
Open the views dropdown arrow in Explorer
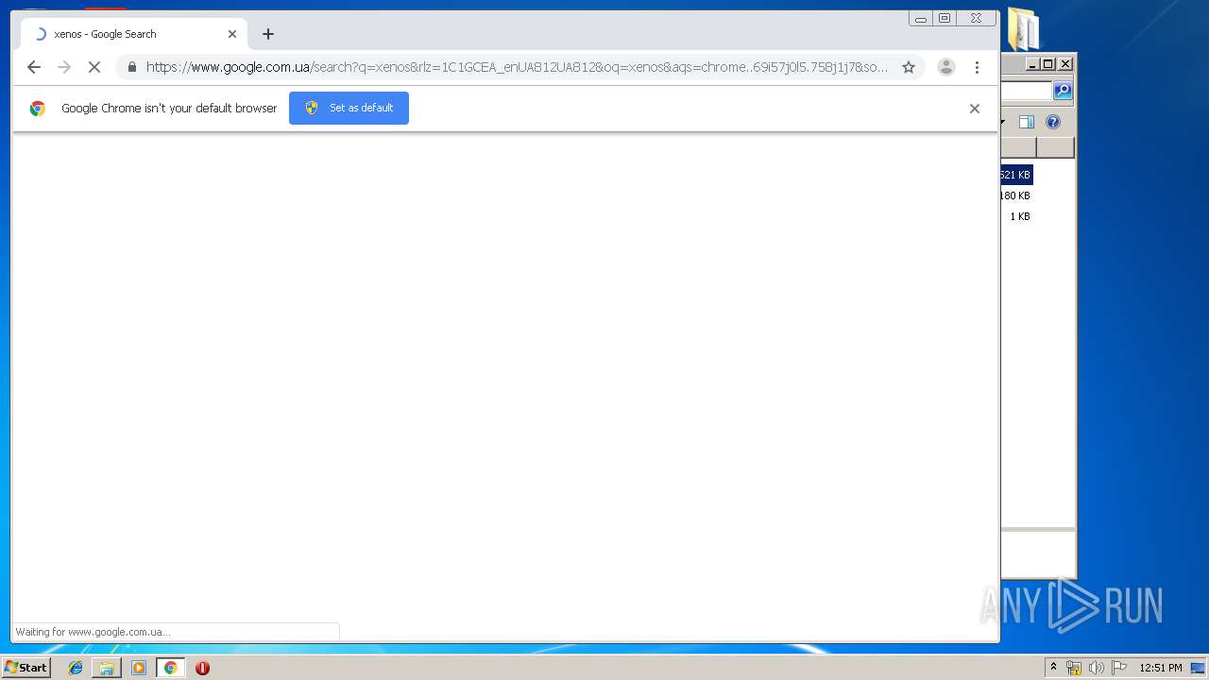point(1003,122)
